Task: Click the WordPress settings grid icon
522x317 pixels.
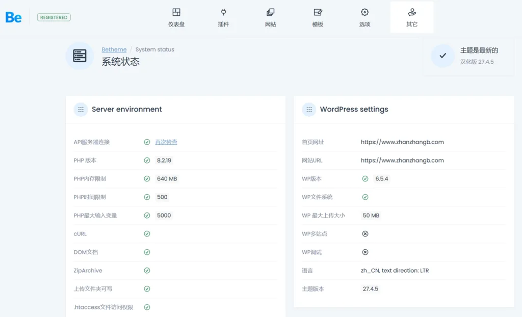Action: coord(309,110)
